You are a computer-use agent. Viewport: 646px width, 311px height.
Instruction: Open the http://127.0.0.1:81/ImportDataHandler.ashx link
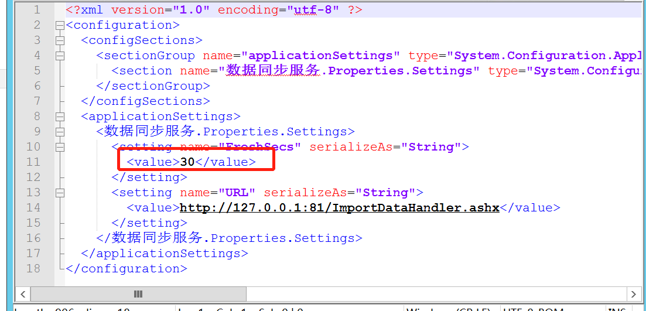click(340, 207)
